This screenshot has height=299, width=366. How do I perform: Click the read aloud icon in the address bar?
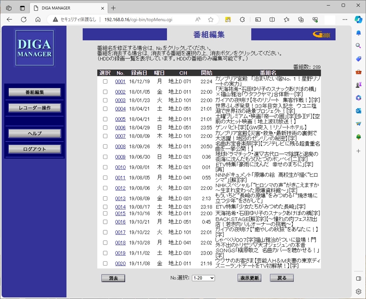point(198,20)
